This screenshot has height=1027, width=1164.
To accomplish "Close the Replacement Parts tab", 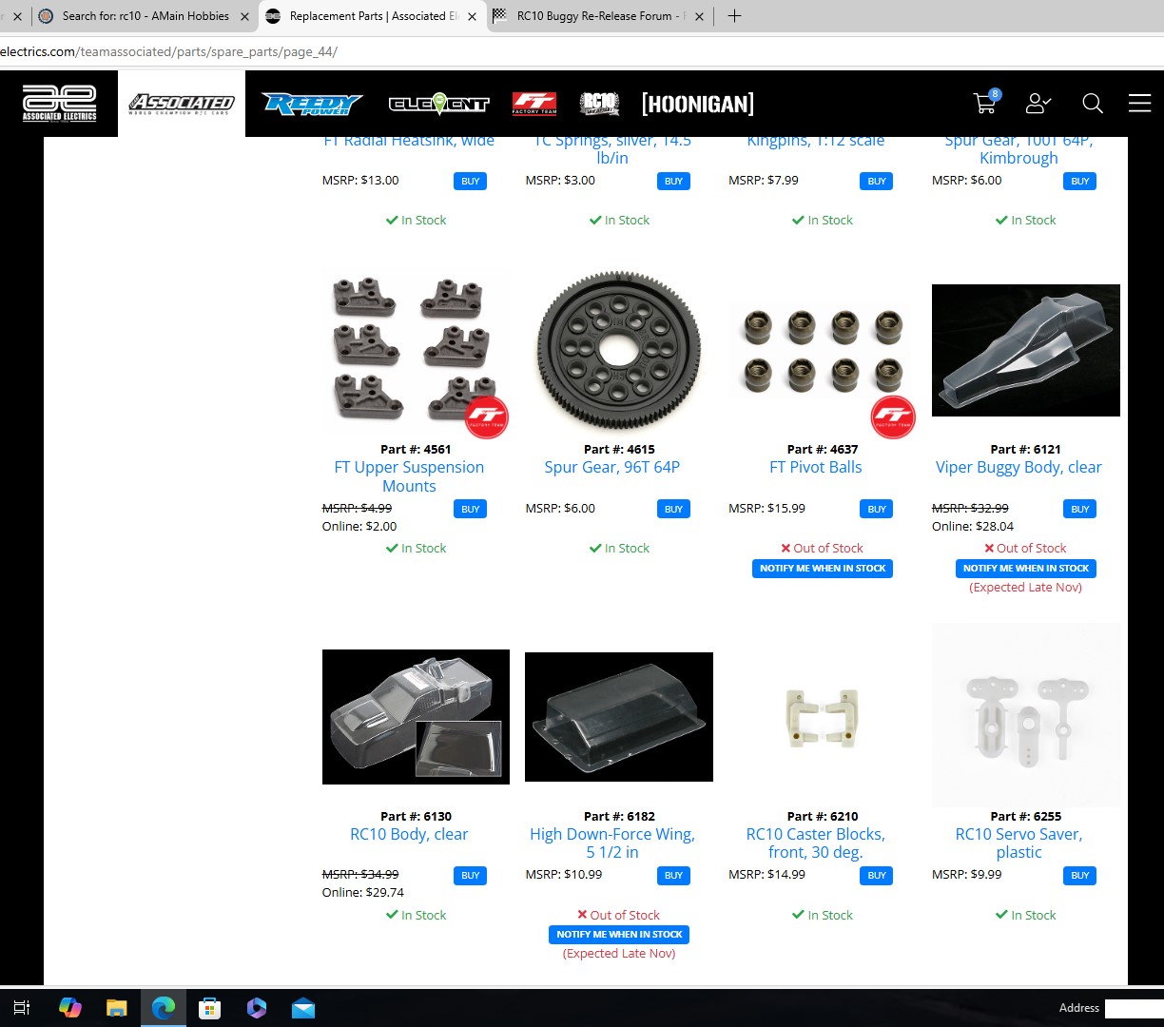I will coord(473,16).
